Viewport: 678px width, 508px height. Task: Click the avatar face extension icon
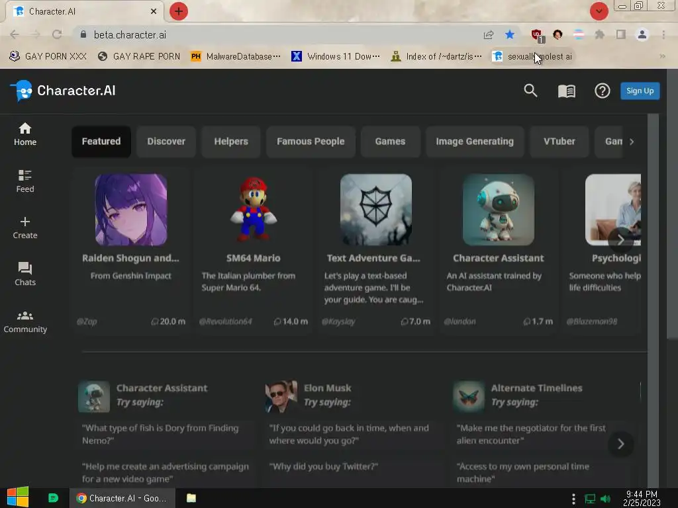pyautogui.click(x=557, y=34)
